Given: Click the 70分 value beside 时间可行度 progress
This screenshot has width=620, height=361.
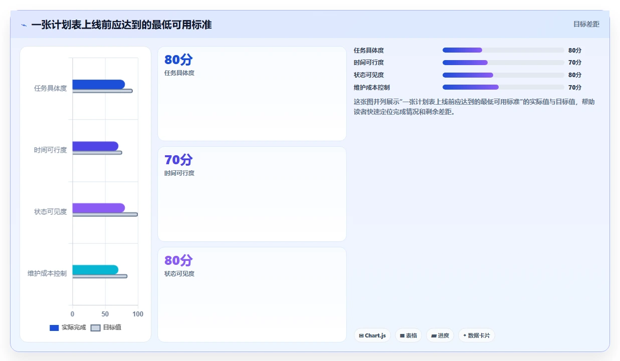Looking at the screenshot, I should 575,63.
